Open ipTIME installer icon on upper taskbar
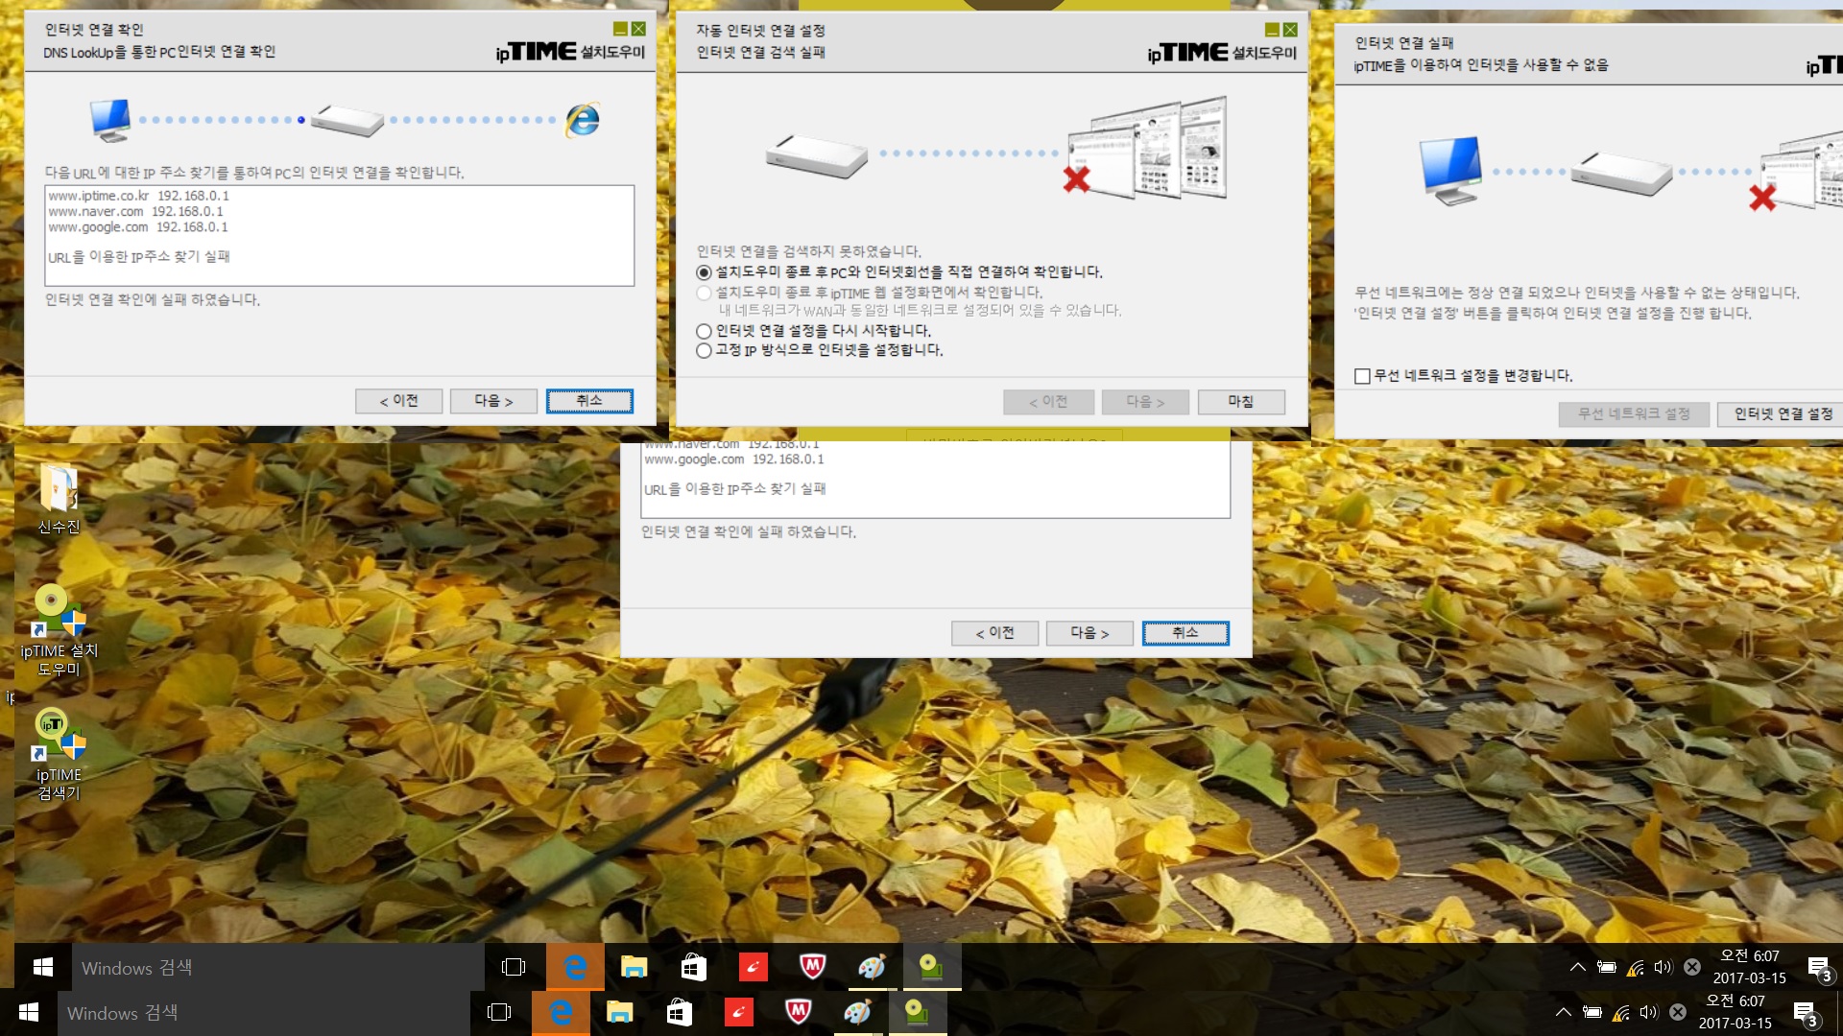Viewport: 1843px width, 1036px height. [931, 967]
